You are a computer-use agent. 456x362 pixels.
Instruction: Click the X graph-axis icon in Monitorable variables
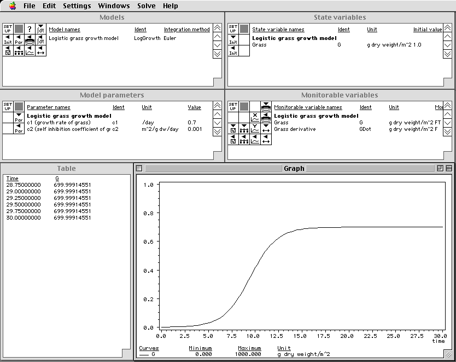(x=255, y=117)
